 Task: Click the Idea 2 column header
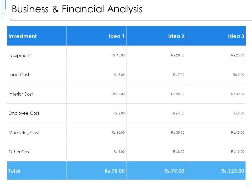click(176, 36)
